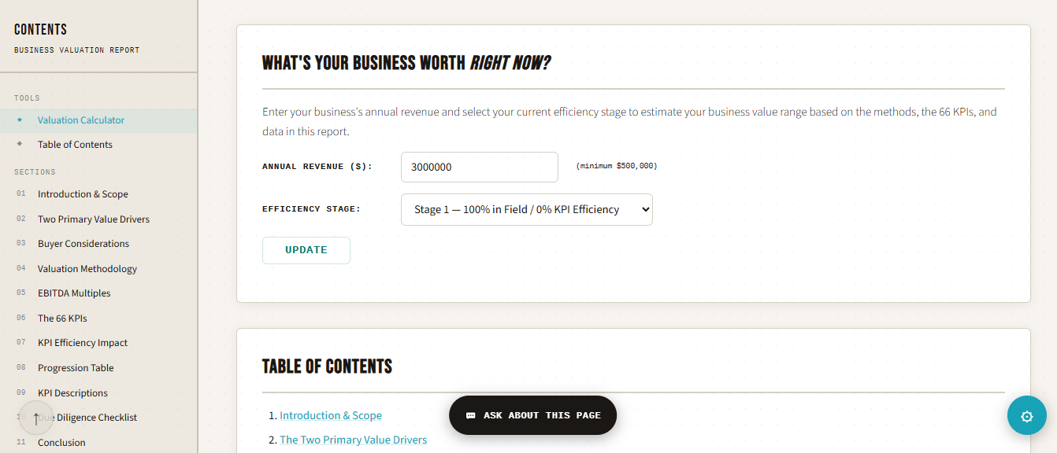Go to KPI Efficiency Impact section

coord(82,343)
